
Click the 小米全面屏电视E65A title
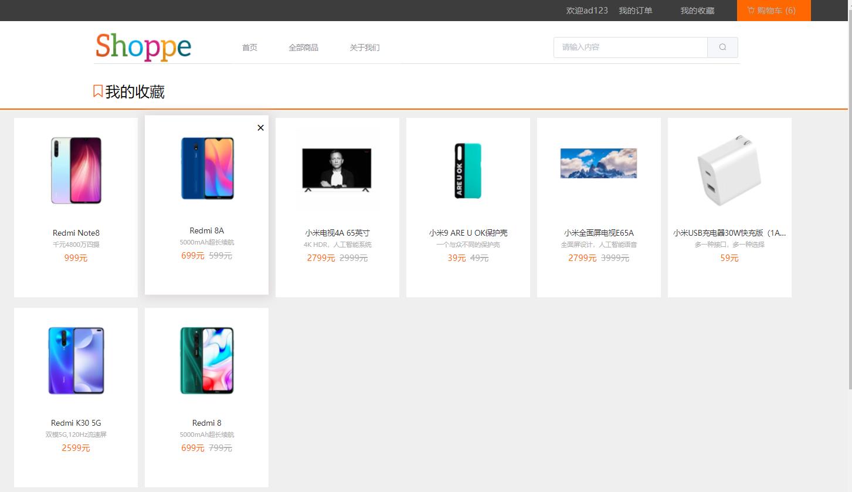(x=599, y=233)
